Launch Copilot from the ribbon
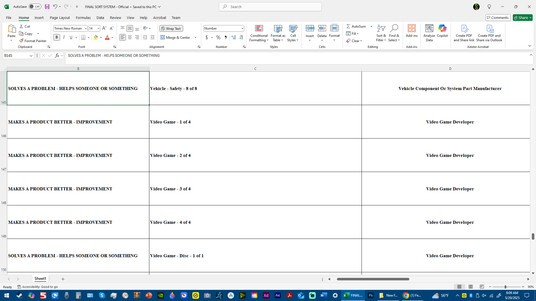This screenshot has height=301, width=536. tap(442, 28)
